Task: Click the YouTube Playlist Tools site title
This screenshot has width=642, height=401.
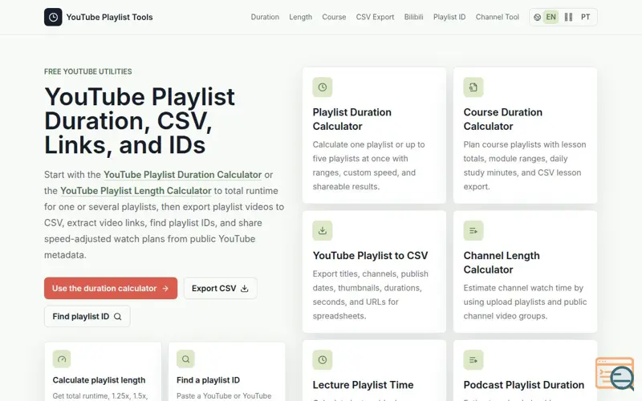Action: point(109,17)
